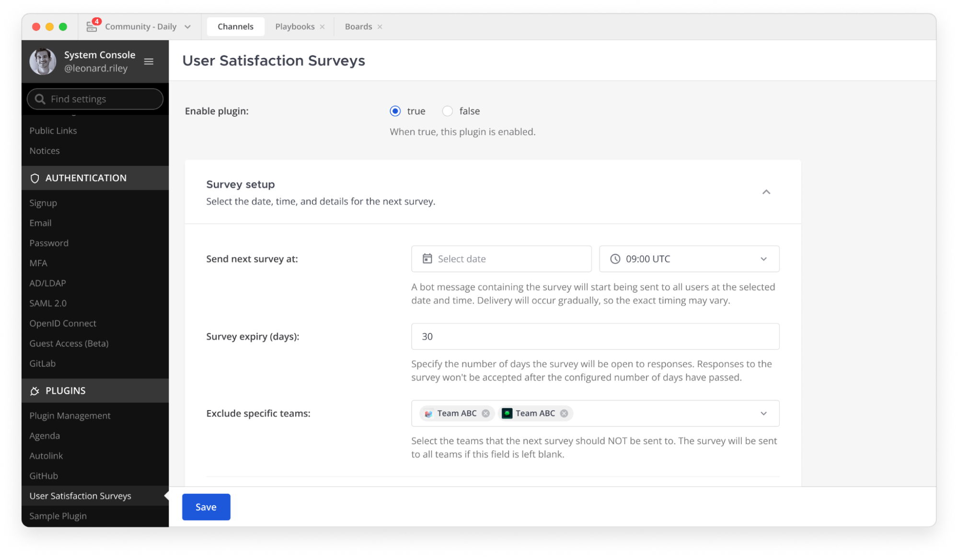The height and width of the screenshot is (557, 958).
Task: Collapse the Survey setup section
Action: (x=767, y=191)
